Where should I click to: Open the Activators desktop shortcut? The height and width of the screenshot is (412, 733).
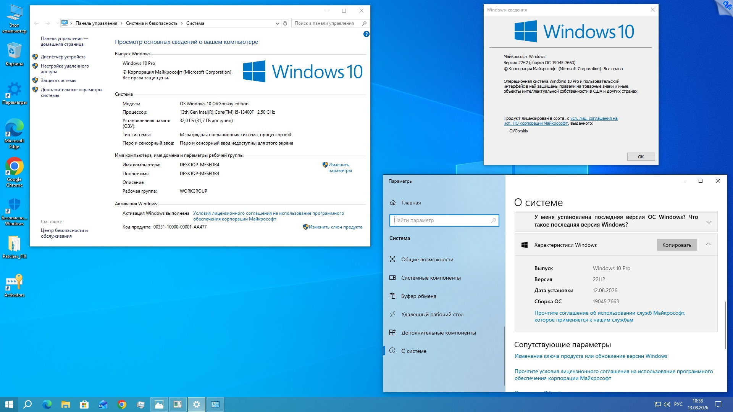click(x=14, y=285)
